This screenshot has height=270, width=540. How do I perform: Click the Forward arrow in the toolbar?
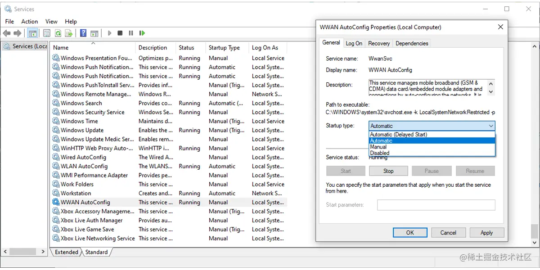pyautogui.click(x=18, y=33)
